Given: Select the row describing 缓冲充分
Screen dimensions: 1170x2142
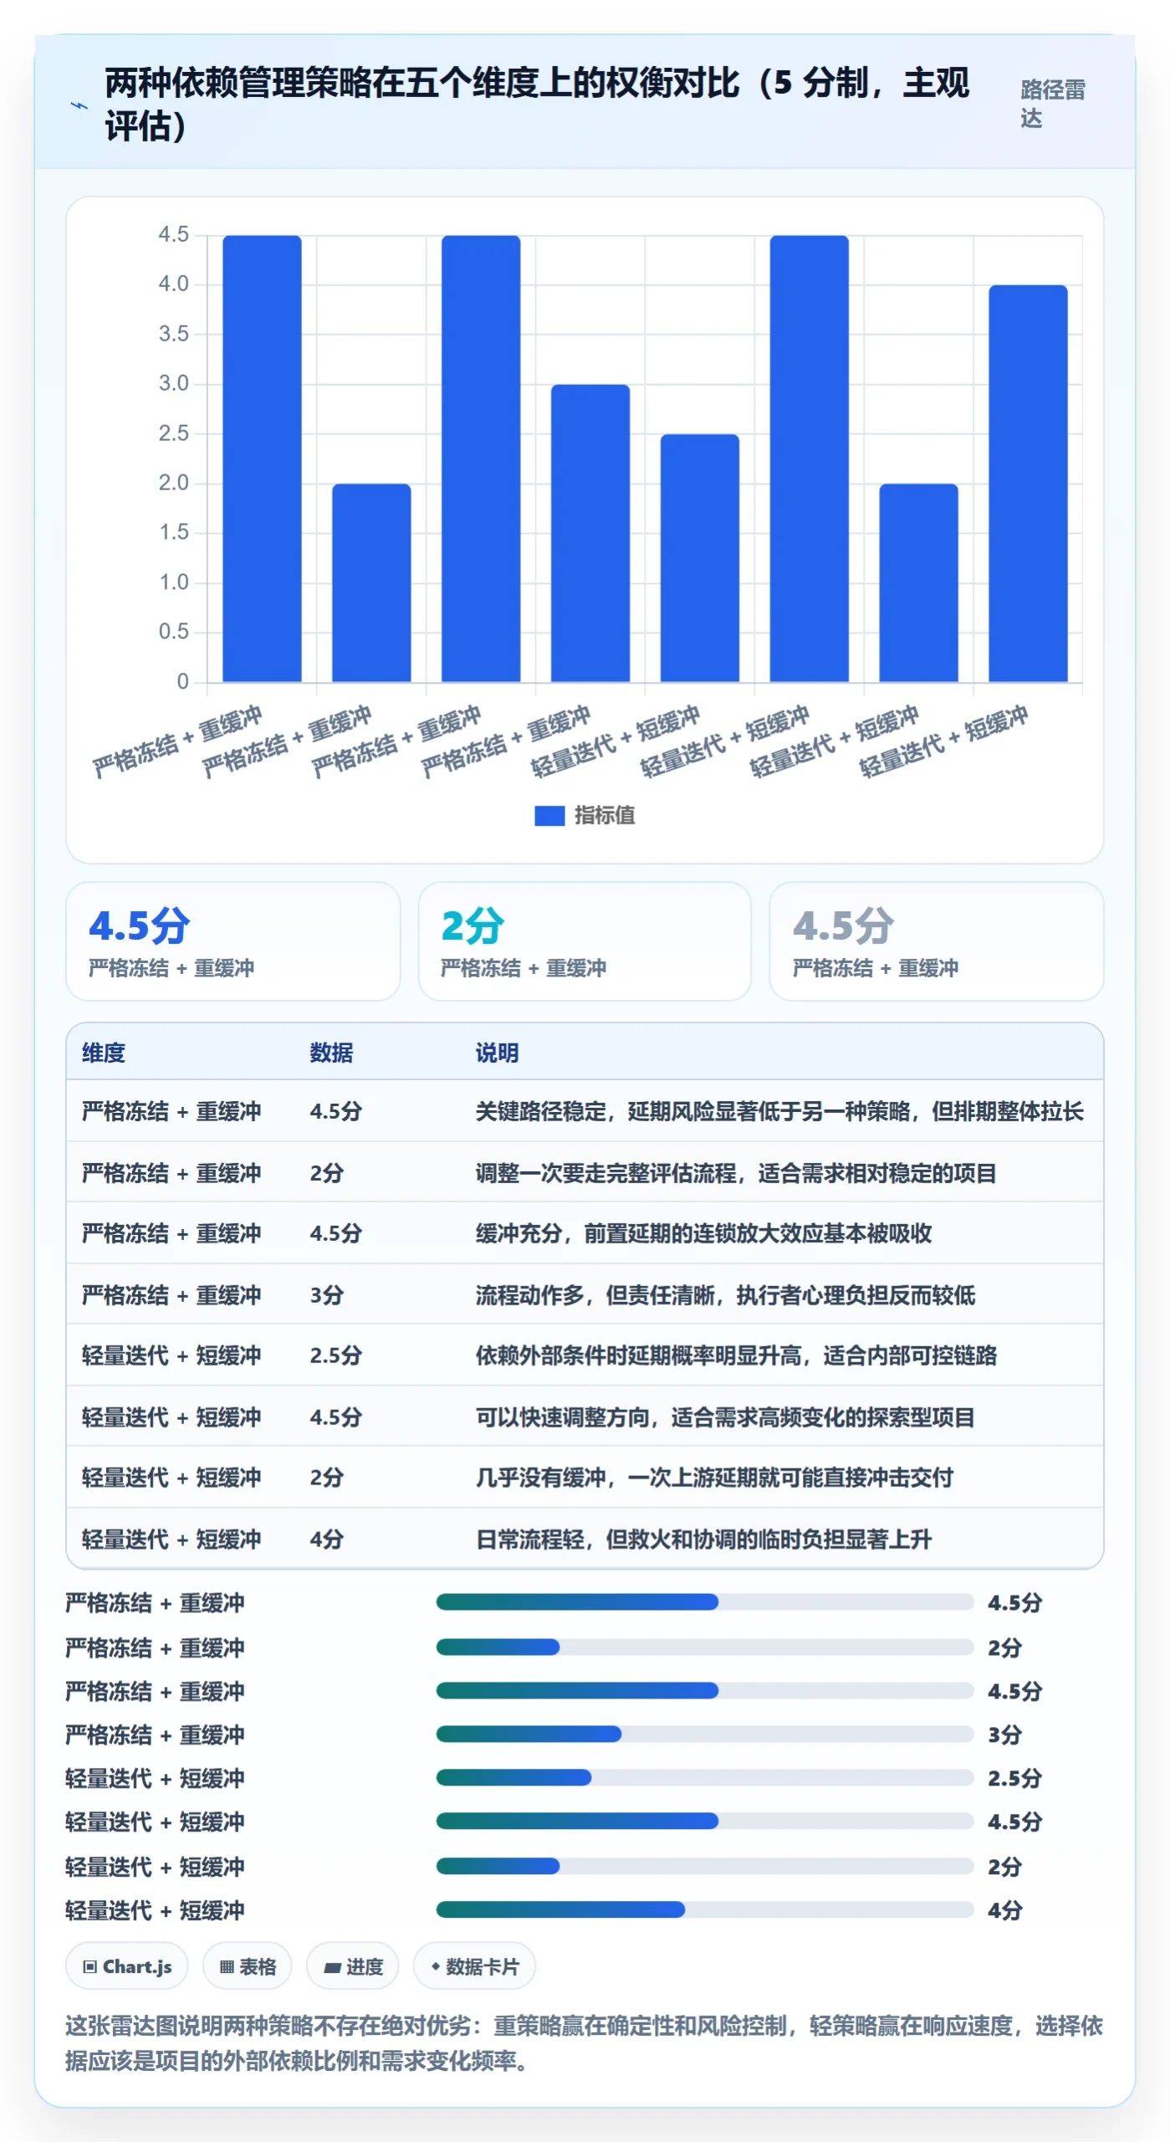Looking at the screenshot, I should pyautogui.click(x=585, y=1233).
